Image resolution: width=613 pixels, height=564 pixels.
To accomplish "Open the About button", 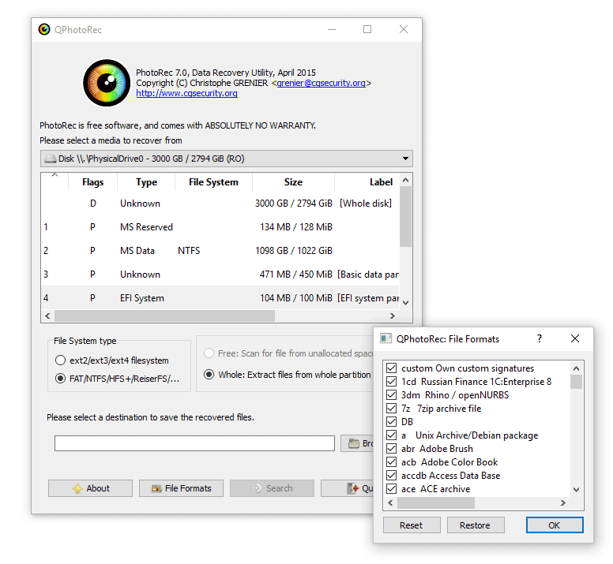I will 90,488.
